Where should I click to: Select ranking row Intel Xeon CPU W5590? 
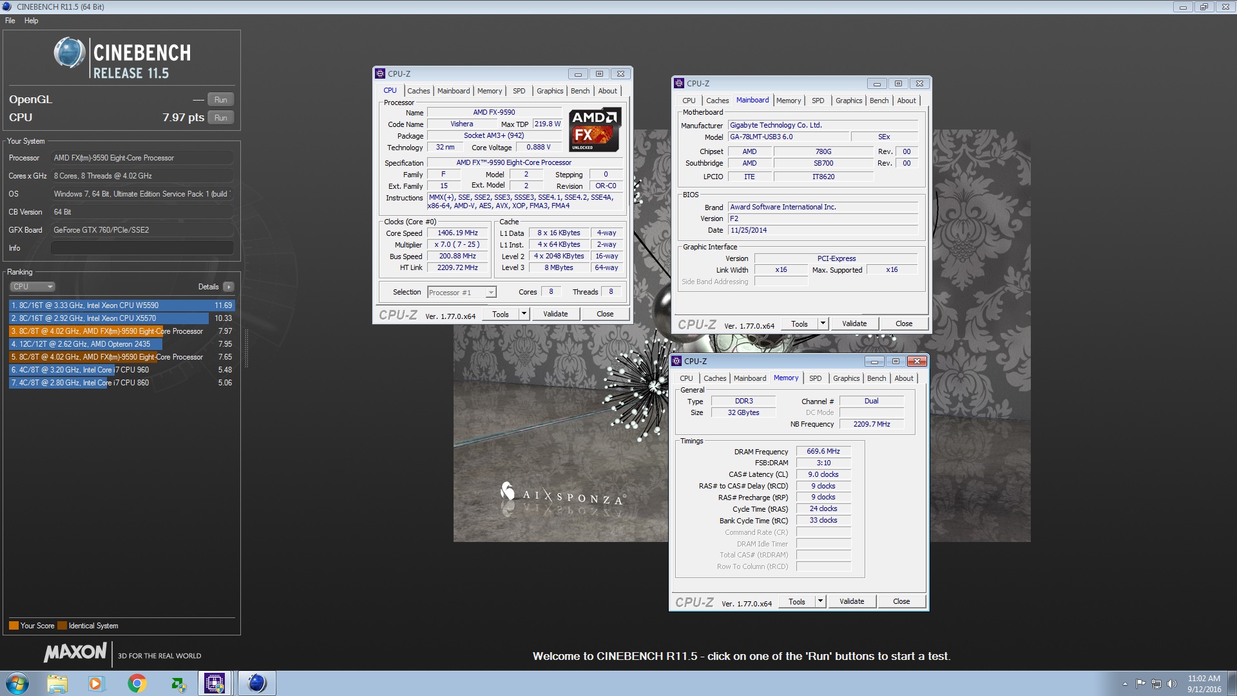click(122, 305)
